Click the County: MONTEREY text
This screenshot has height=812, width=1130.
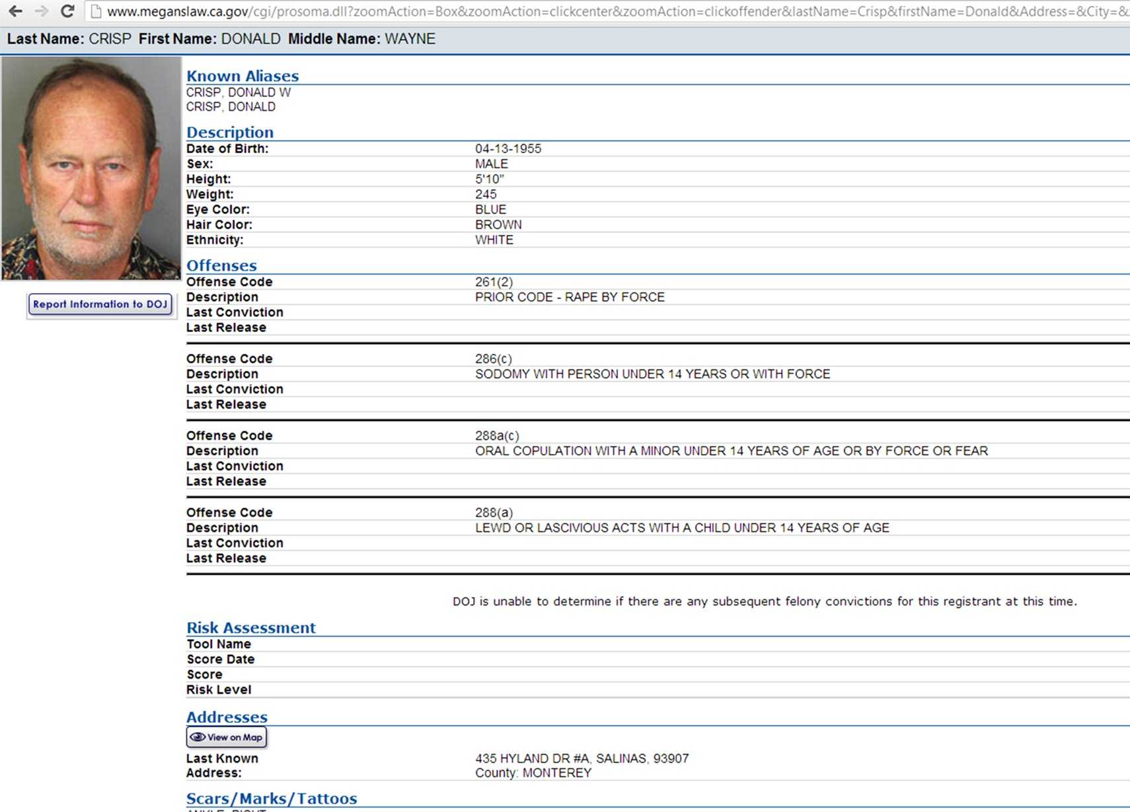coord(533,773)
